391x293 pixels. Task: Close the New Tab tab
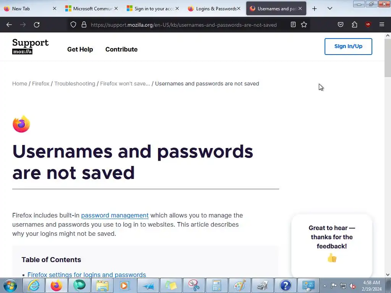click(x=54, y=8)
